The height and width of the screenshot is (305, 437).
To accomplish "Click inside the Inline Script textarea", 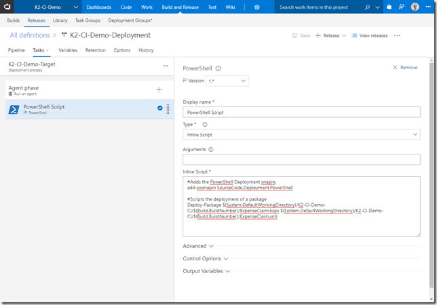I will [x=301, y=207].
